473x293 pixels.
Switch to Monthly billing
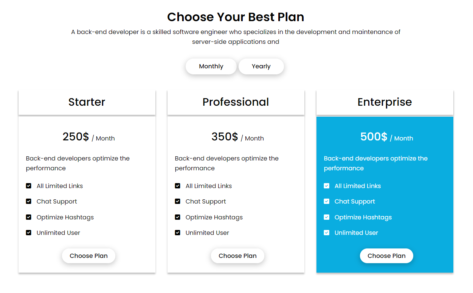click(211, 66)
